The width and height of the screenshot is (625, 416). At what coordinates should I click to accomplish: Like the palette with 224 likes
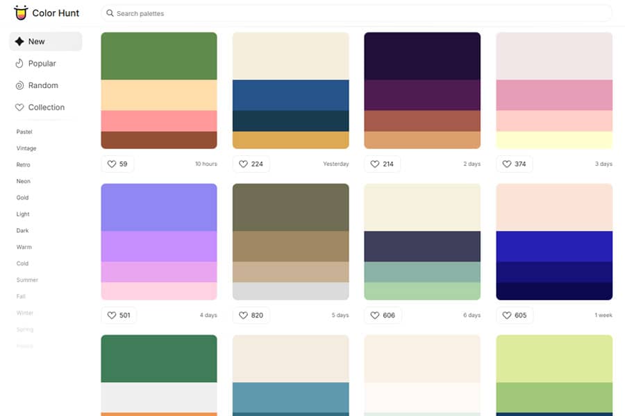coord(251,164)
